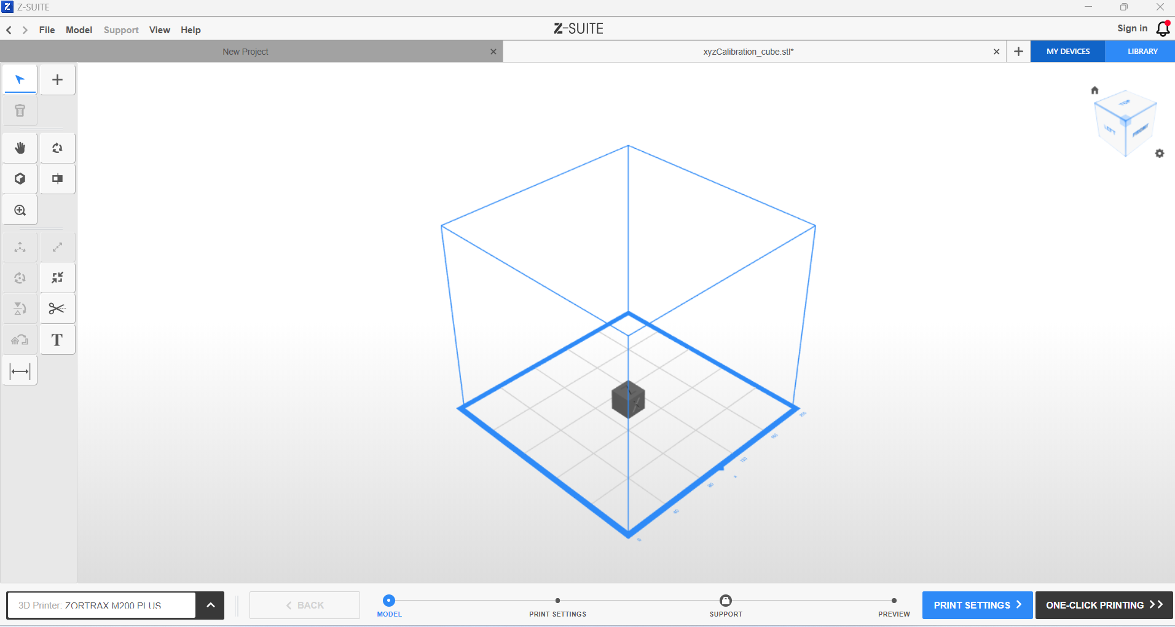Close the New Project tab

[493, 52]
